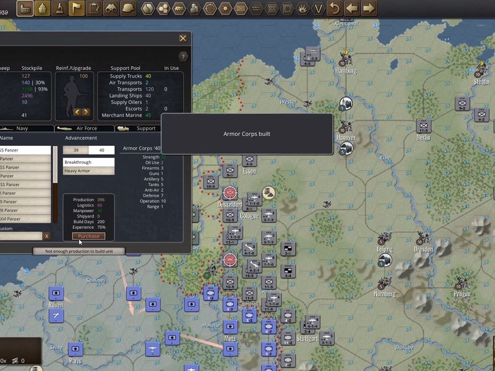The image size is (495, 371).
Task: Toggle the coins resource overlay icon
Action: pyautogui.click(x=194, y=9)
